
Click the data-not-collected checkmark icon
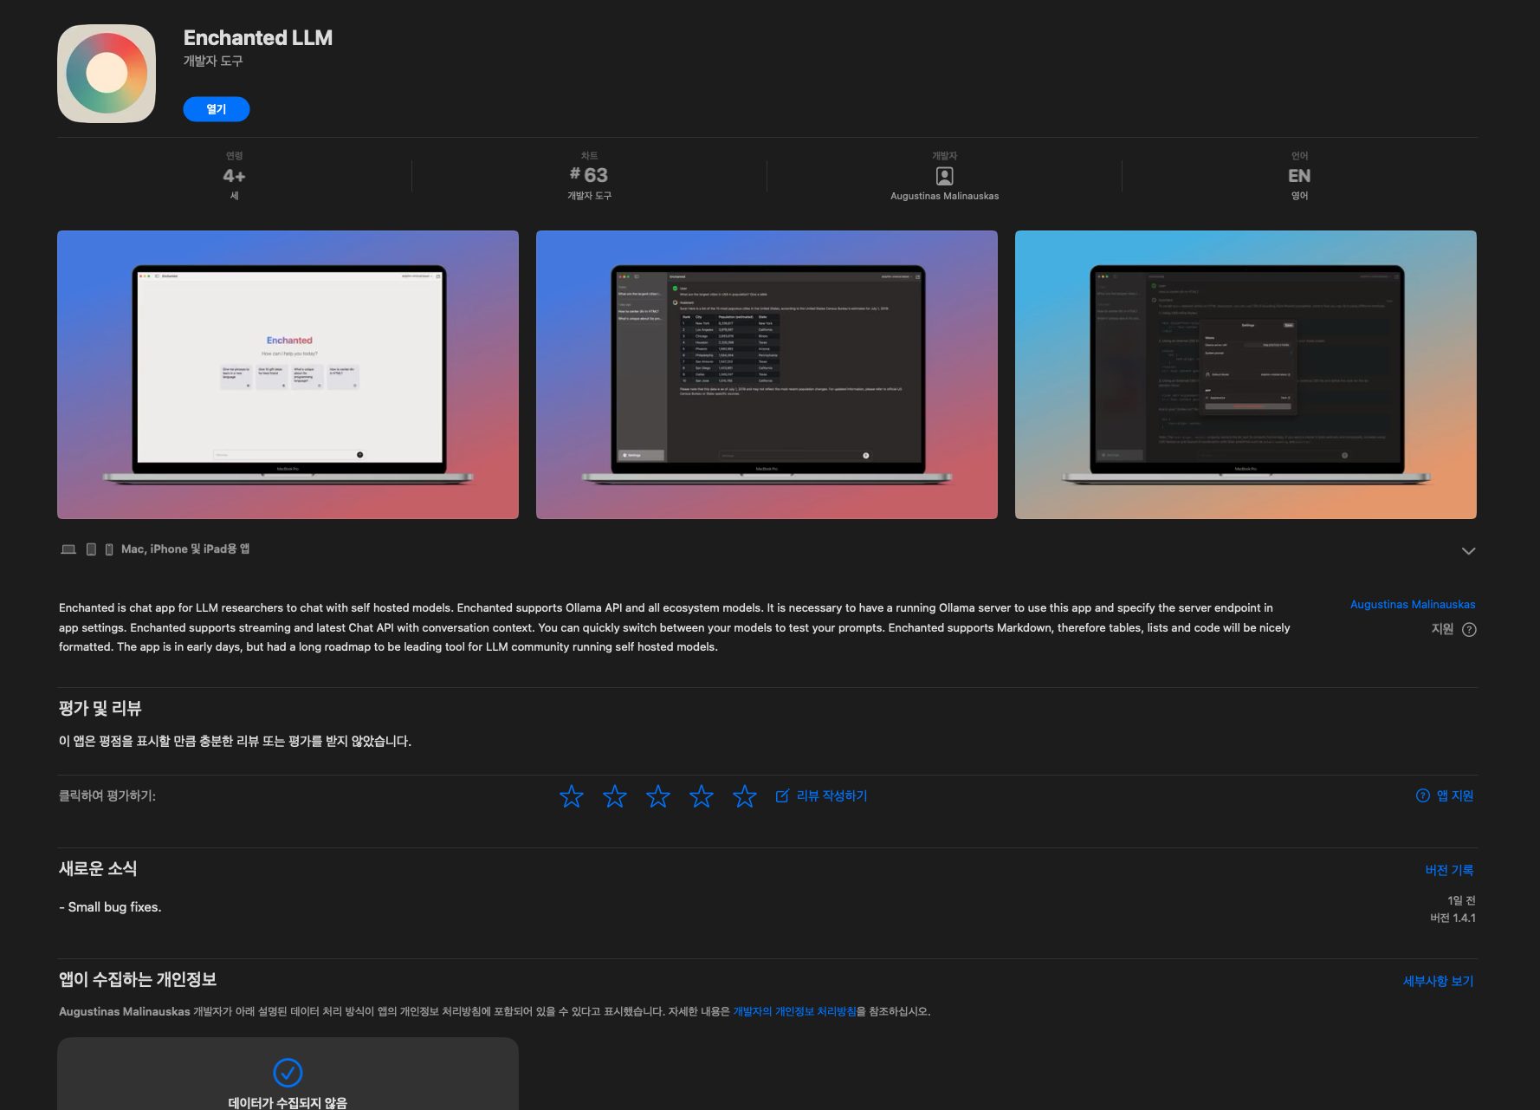point(288,1073)
